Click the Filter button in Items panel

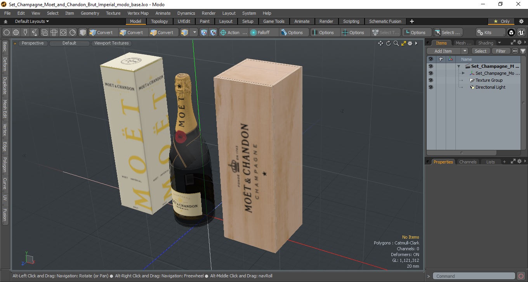coord(501,51)
